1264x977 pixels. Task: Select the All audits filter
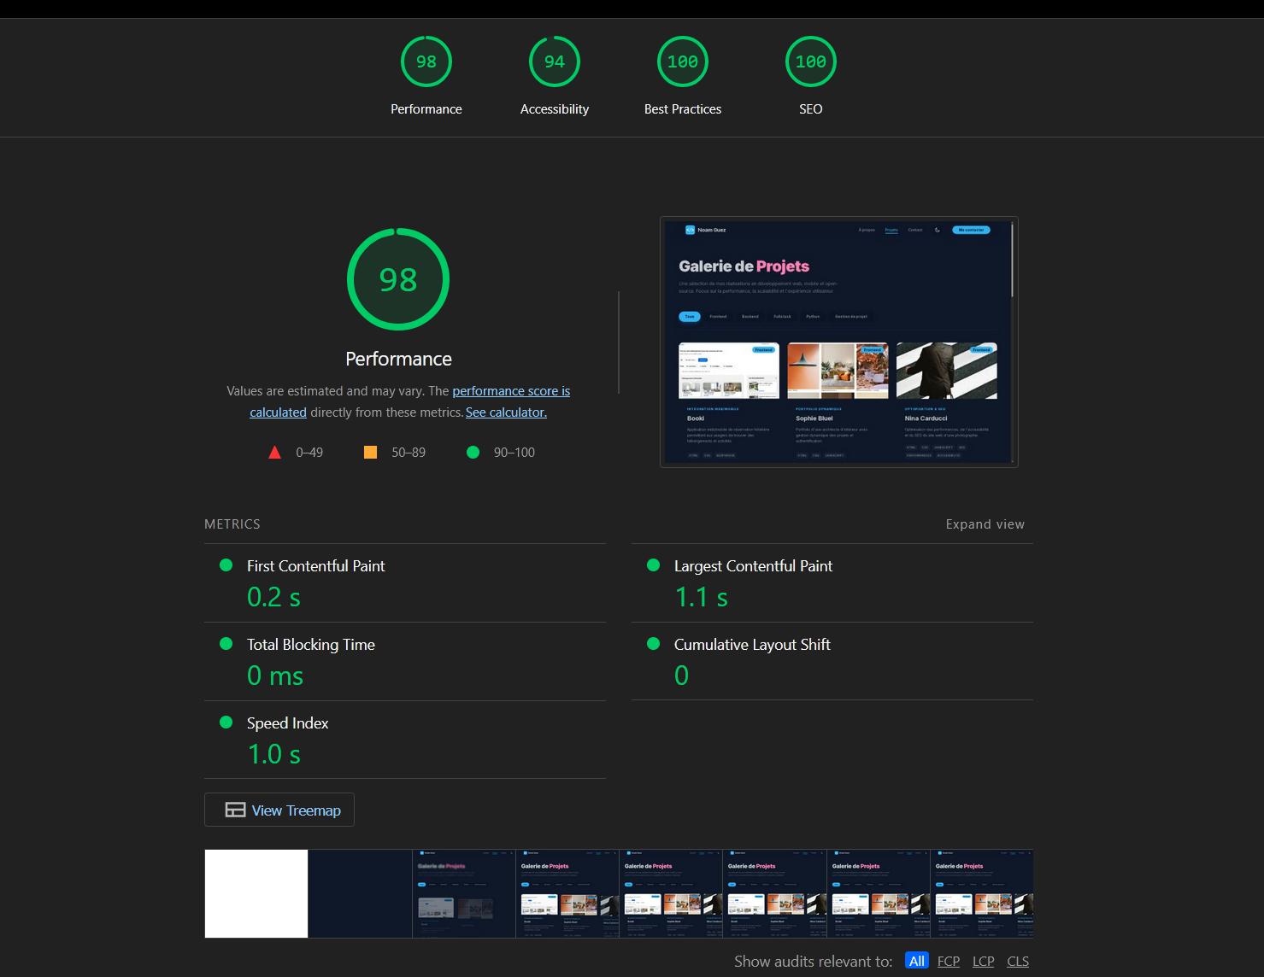tap(916, 961)
